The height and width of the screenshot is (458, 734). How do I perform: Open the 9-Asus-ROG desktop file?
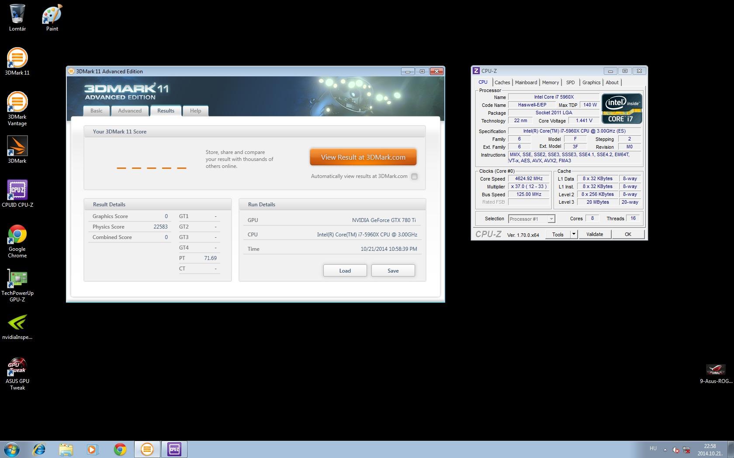click(716, 373)
